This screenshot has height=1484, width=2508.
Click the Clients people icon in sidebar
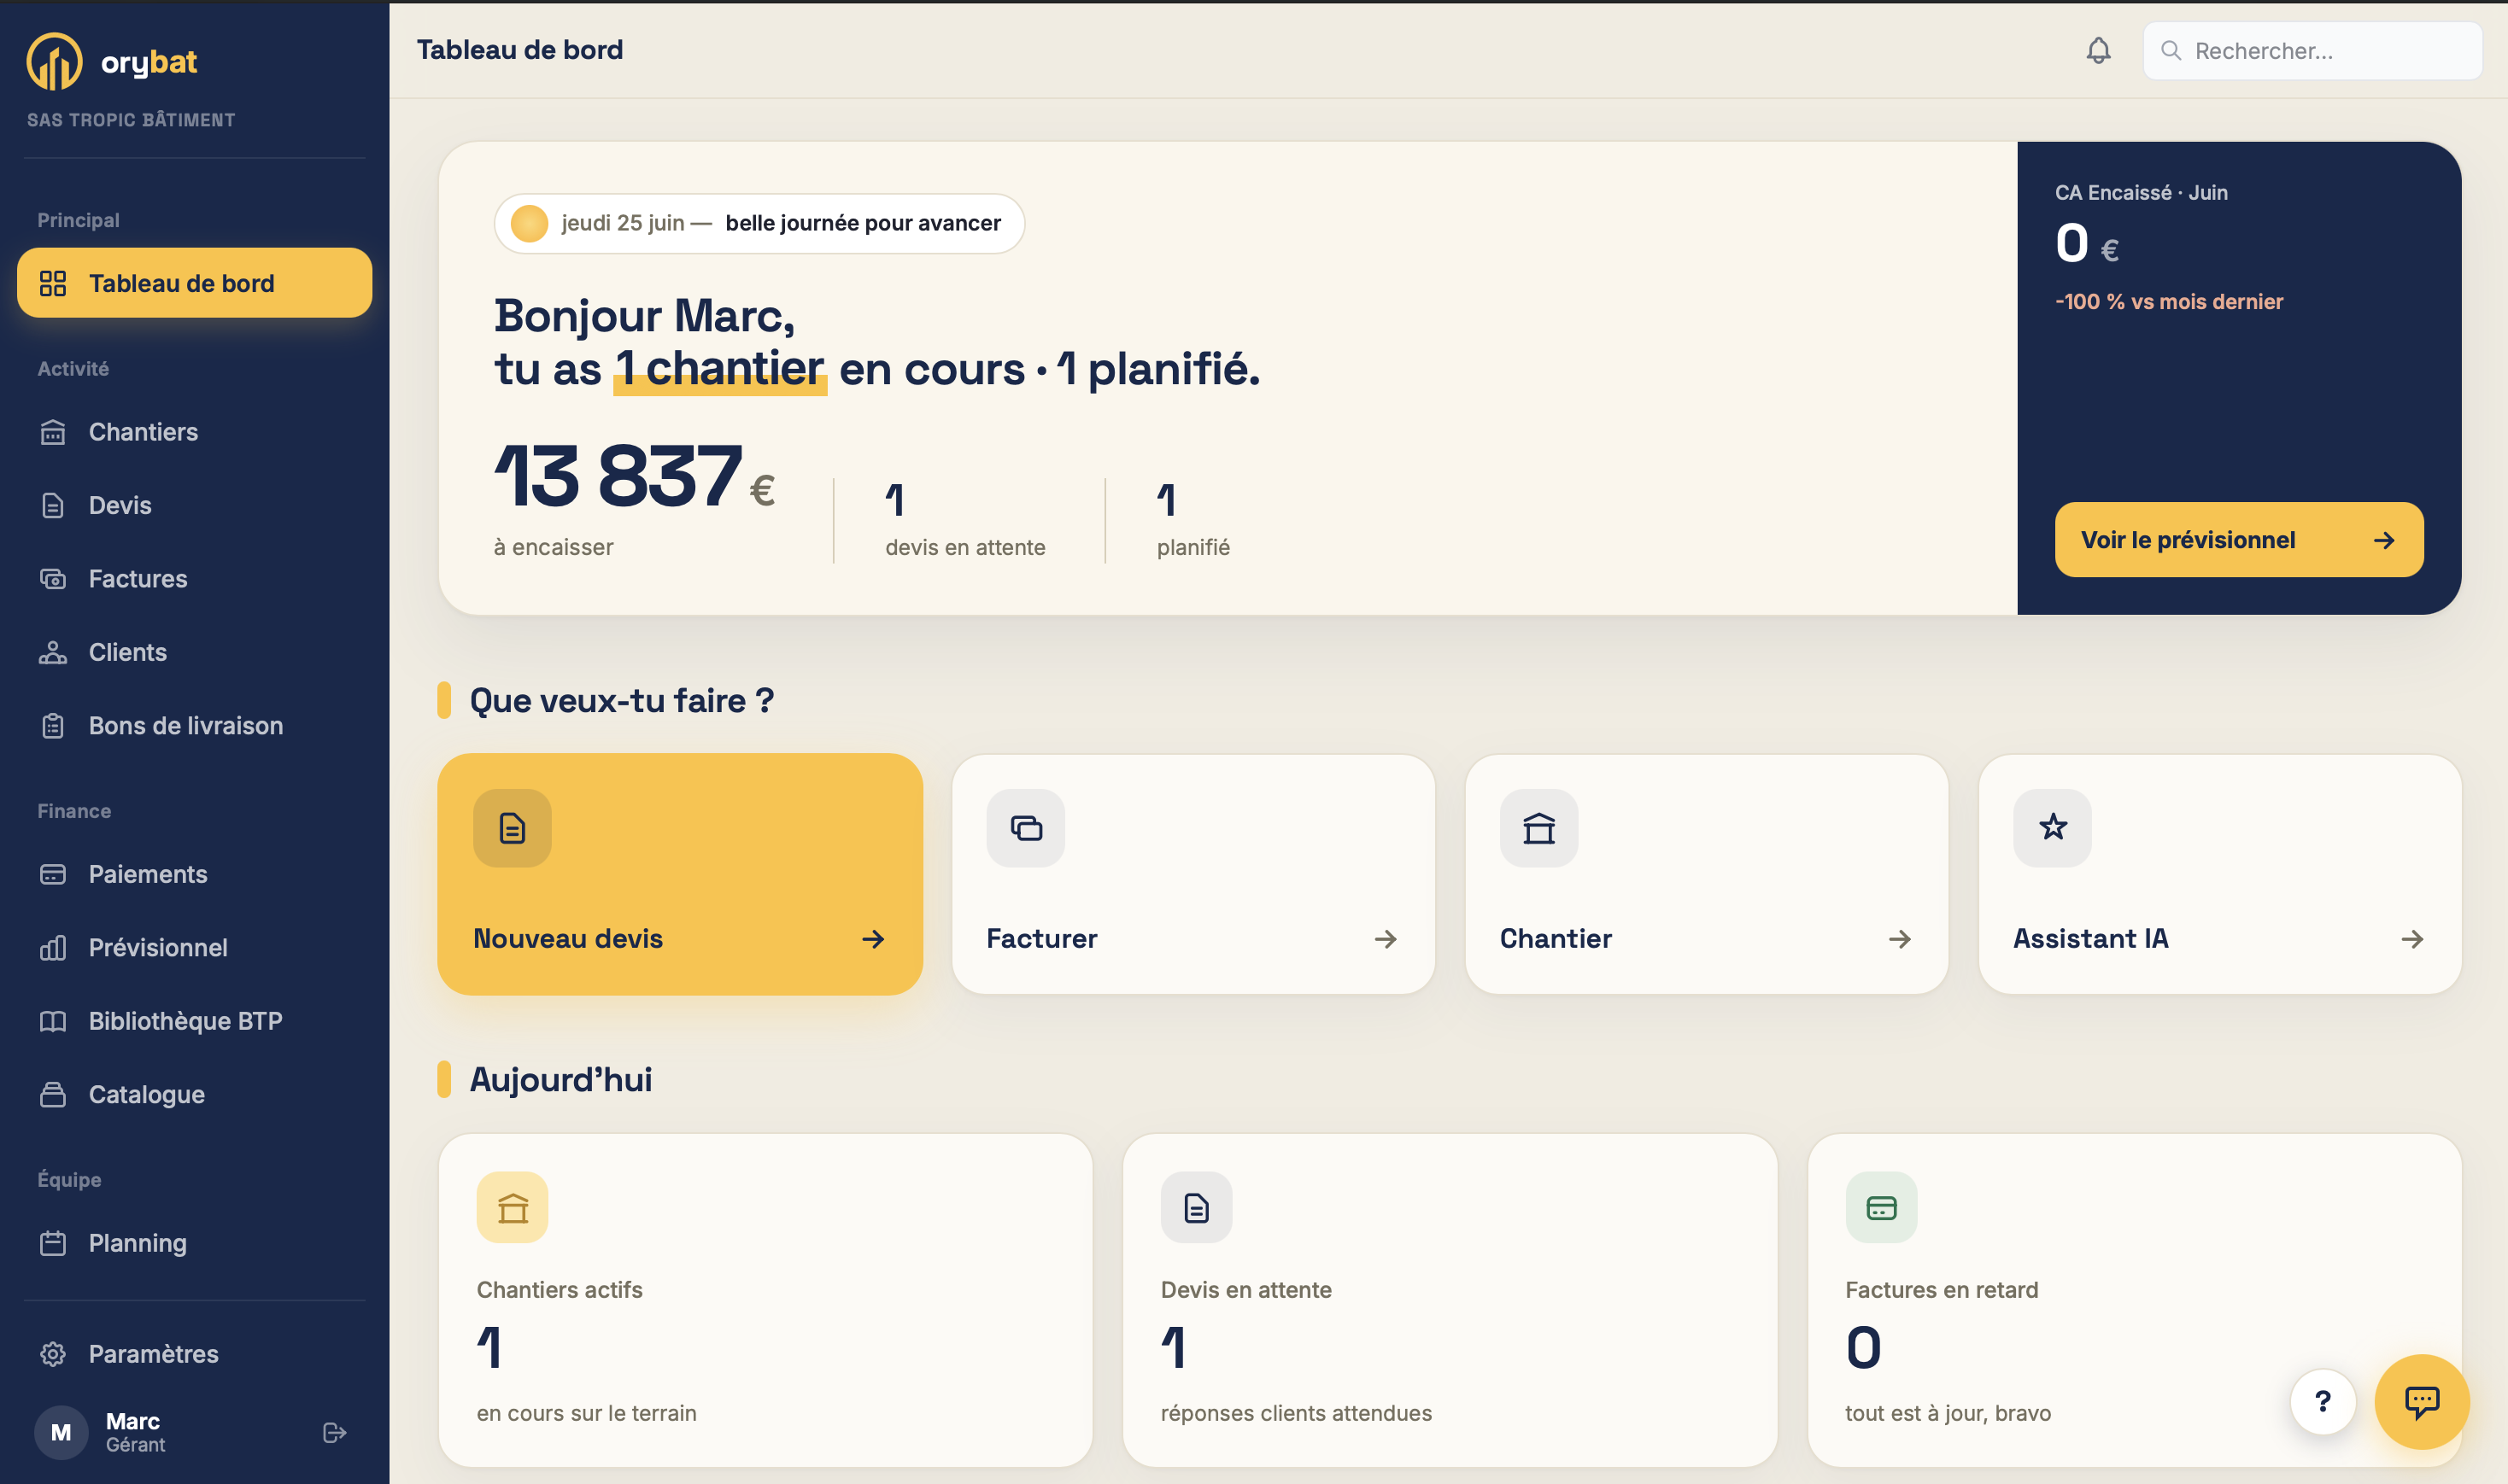click(53, 652)
